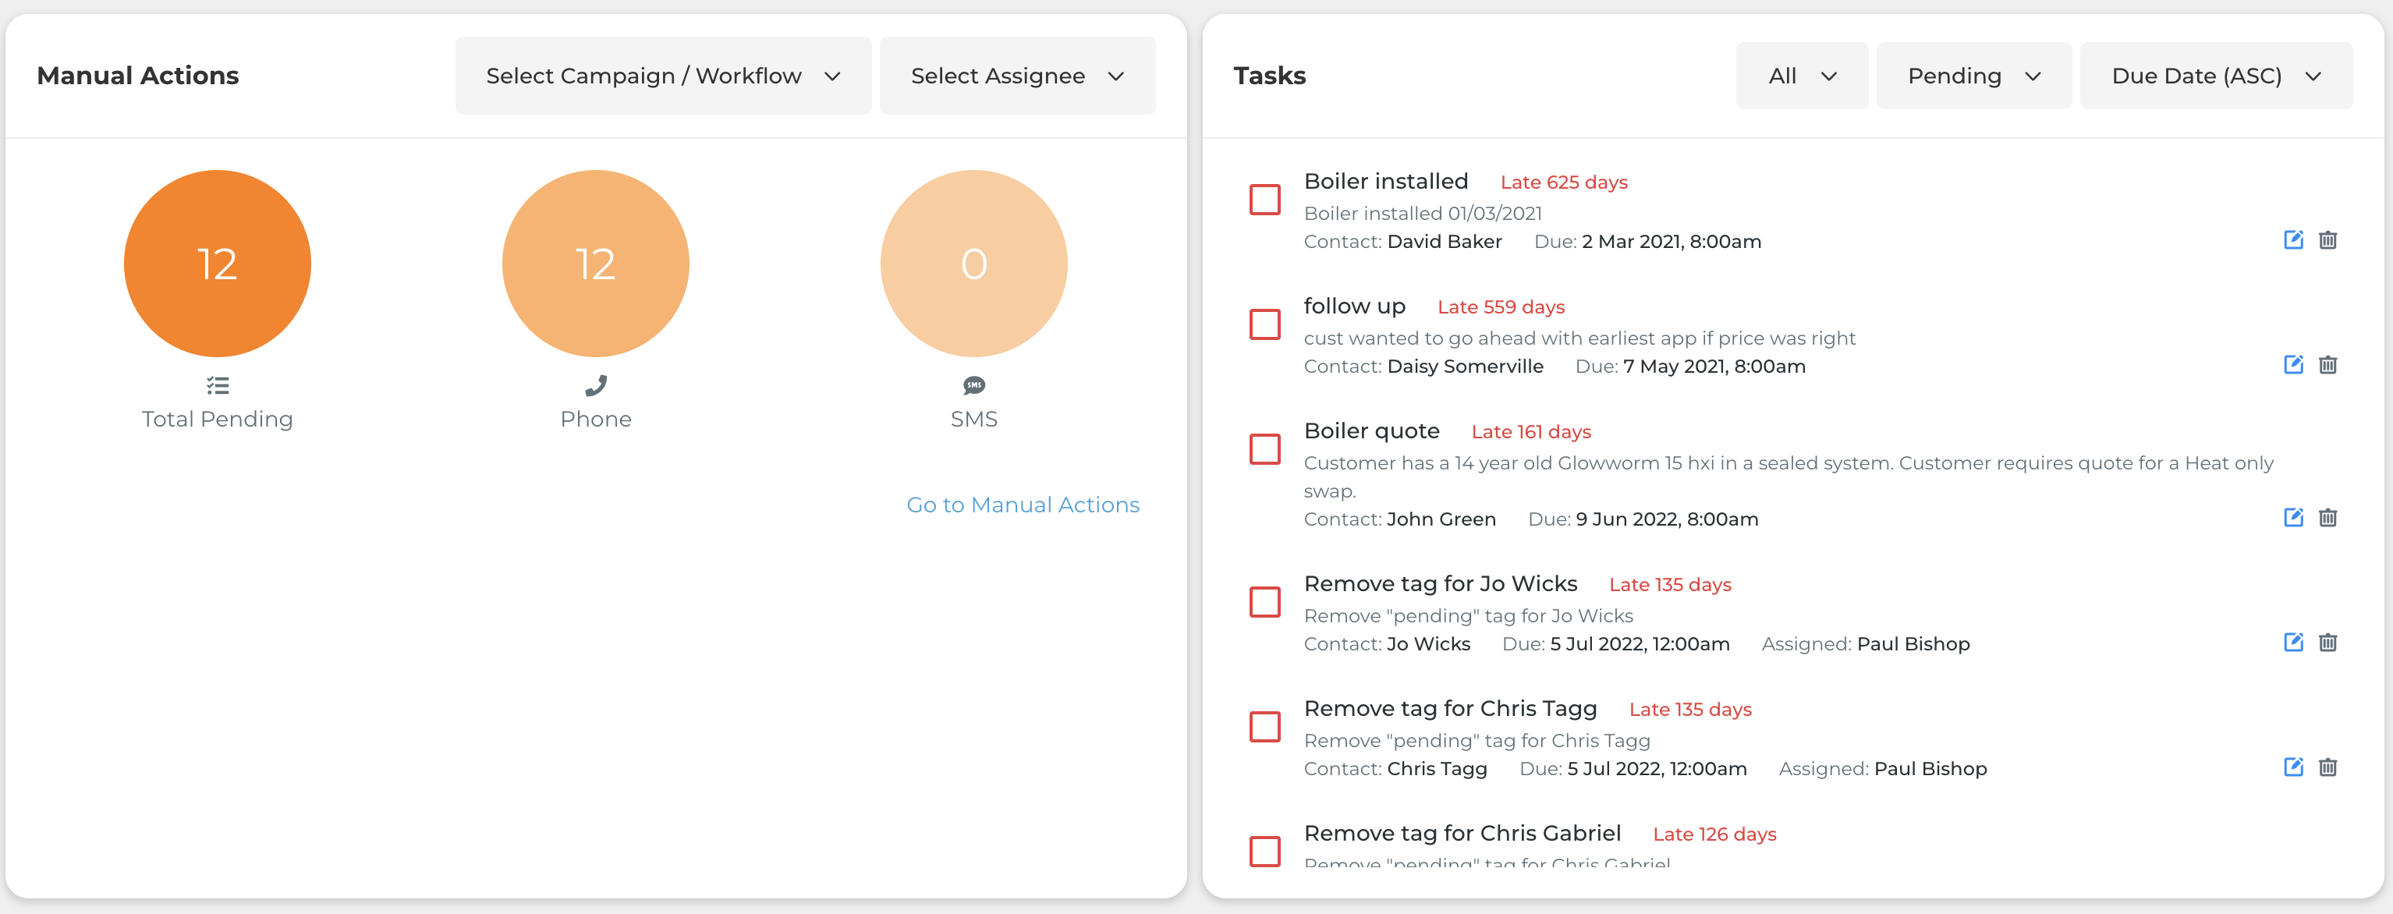2393x914 pixels.
Task: Expand the Select Assignee dropdown
Action: pos(1016,76)
